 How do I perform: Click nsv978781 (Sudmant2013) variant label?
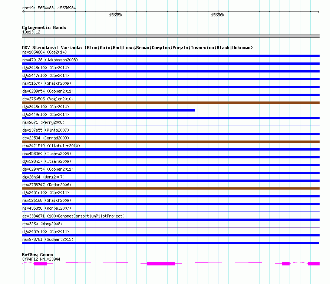pyautogui.click(x=48, y=239)
